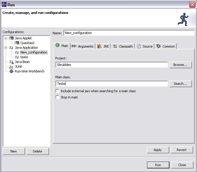
Task: Click the JRE tab books icon
Action: pos(99,46)
